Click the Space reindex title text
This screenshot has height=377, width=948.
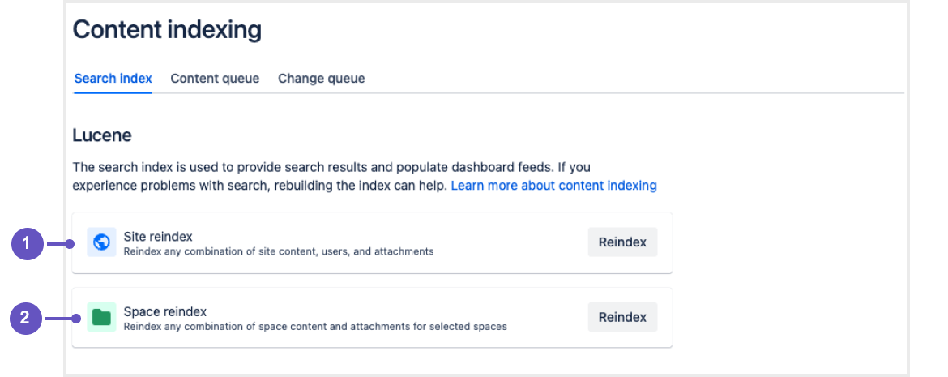click(164, 311)
